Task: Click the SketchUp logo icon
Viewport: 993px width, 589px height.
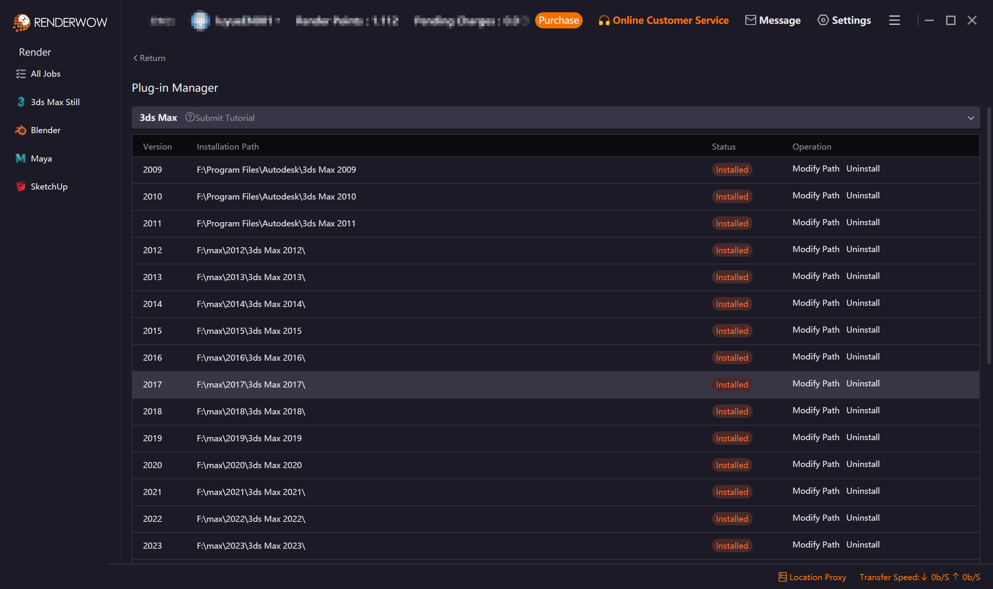Action: [21, 186]
